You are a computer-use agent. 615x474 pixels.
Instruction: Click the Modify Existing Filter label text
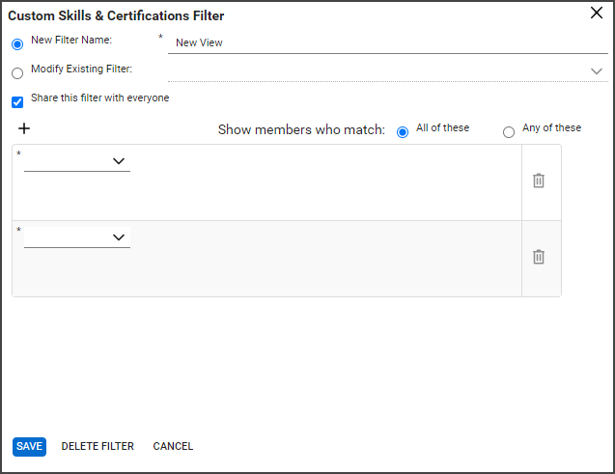tap(81, 69)
